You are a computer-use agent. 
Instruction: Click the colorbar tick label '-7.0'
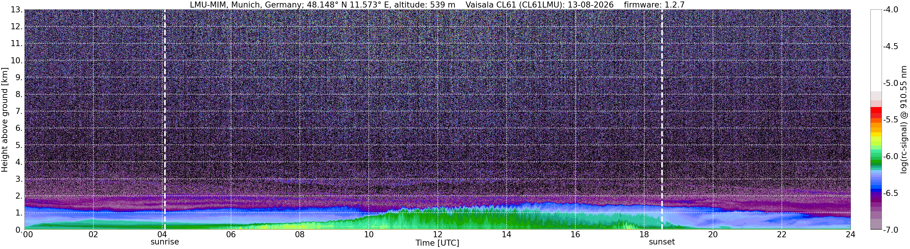[891, 230]
